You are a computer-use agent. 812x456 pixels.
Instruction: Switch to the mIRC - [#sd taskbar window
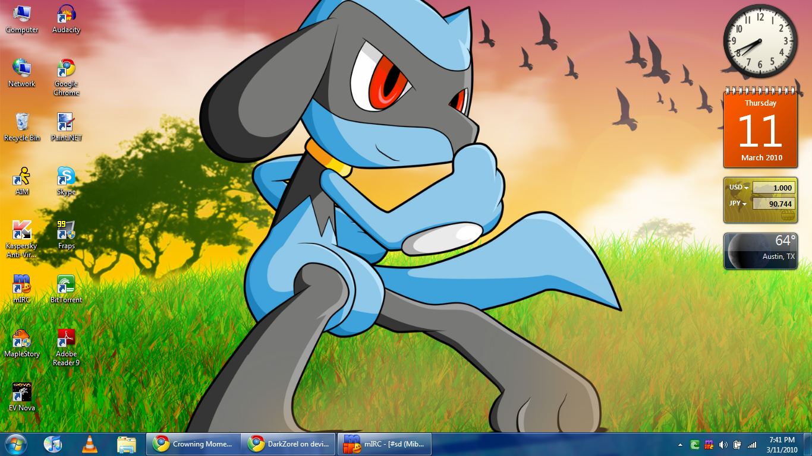pyautogui.click(x=385, y=444)
